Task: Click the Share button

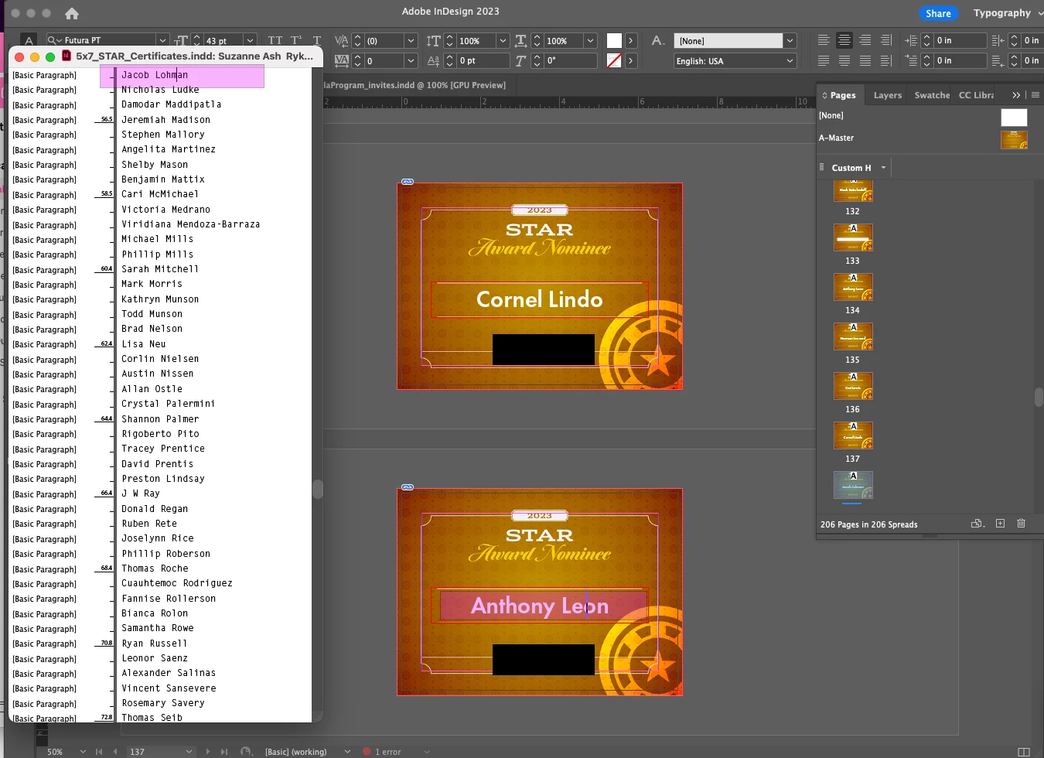Action: pos(938,13)
